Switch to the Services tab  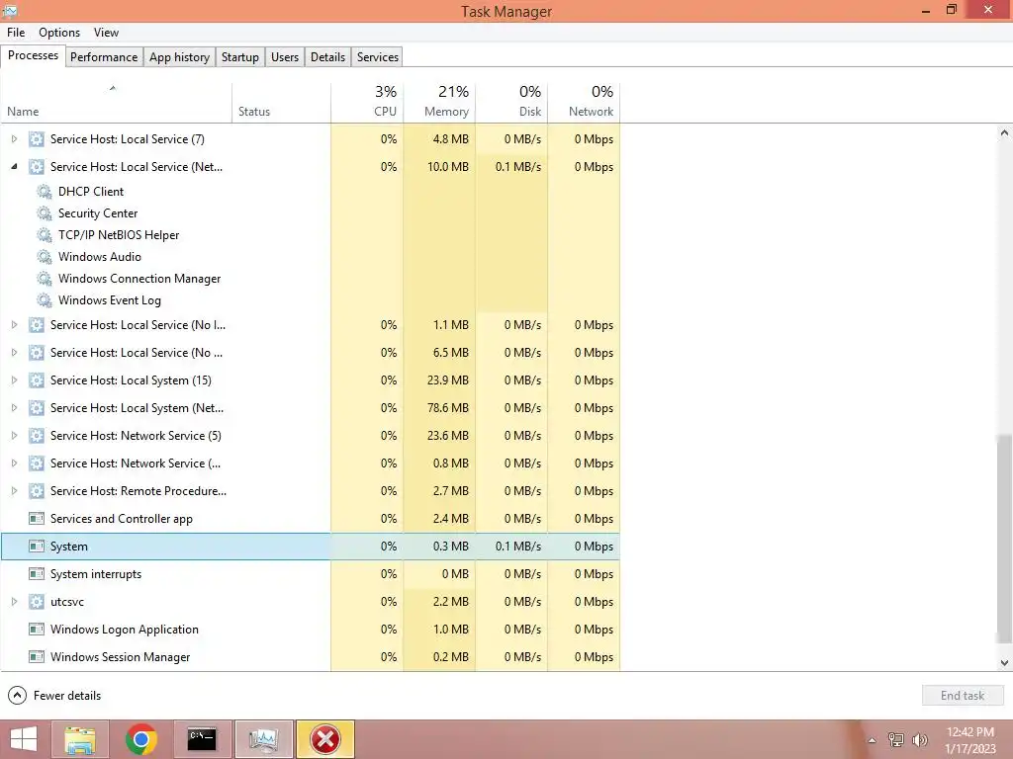[378, 56]
